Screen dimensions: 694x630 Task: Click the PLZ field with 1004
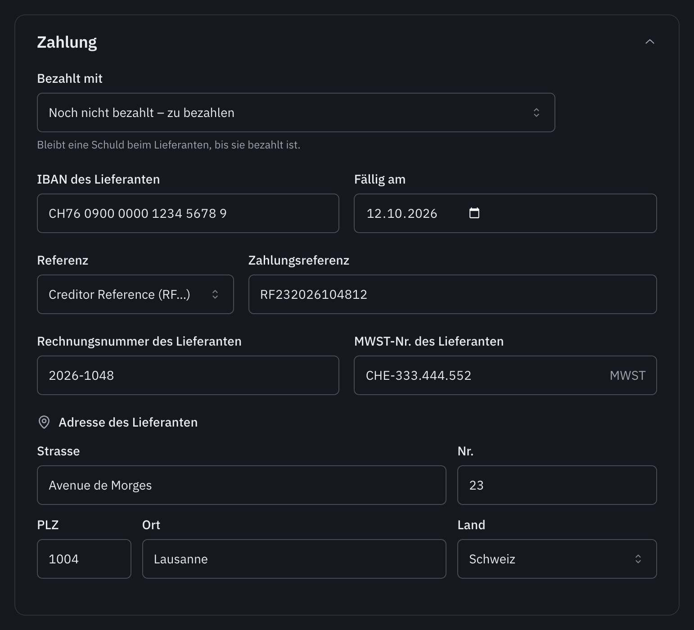84,559
